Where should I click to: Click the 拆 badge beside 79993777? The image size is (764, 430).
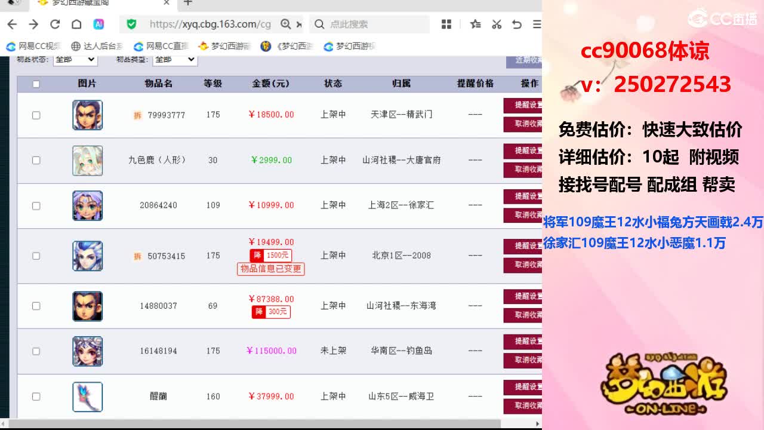coord(137,115)
